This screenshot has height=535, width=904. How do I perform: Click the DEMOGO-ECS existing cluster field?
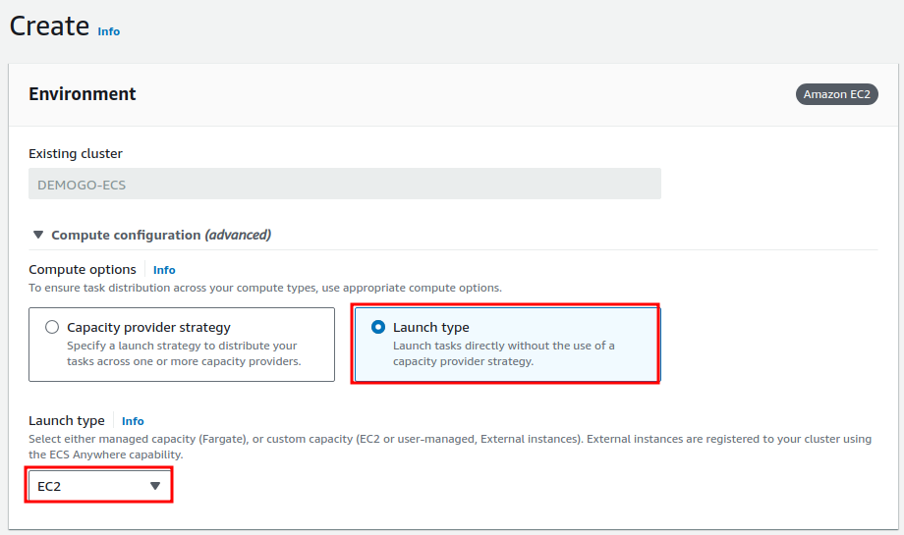coord(344,185)
